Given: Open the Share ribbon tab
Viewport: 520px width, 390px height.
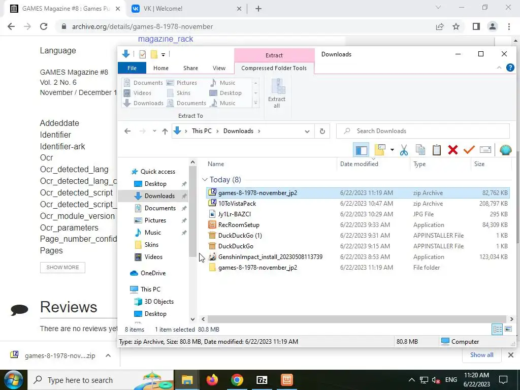Looking at the screenshot, I should tap(190, 68).
